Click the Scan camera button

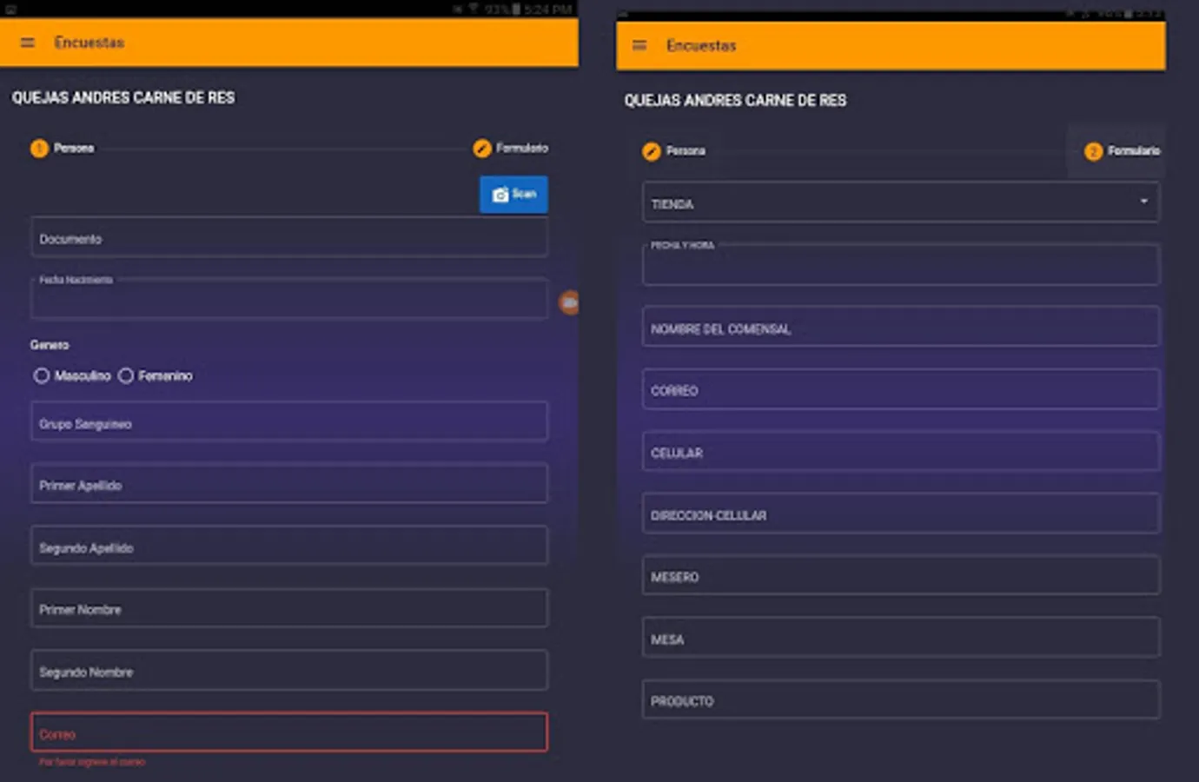513,195
